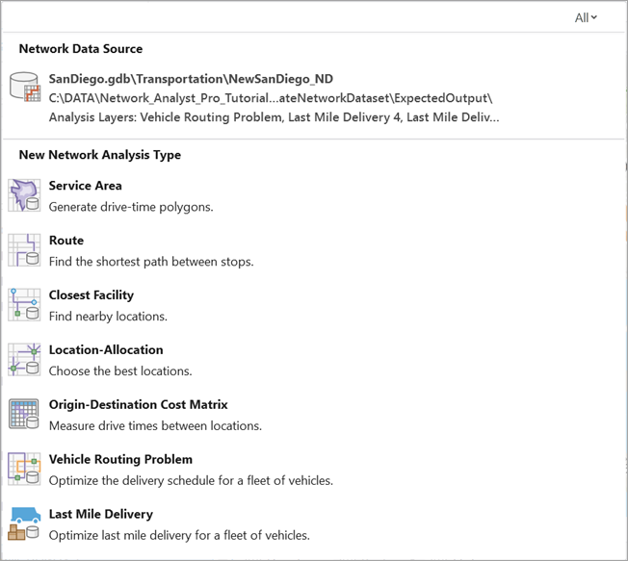The width and height of the screenshot is (628, 561).
Task: Click the C:\DATA network dataset path text
Action: click(271, 98)
